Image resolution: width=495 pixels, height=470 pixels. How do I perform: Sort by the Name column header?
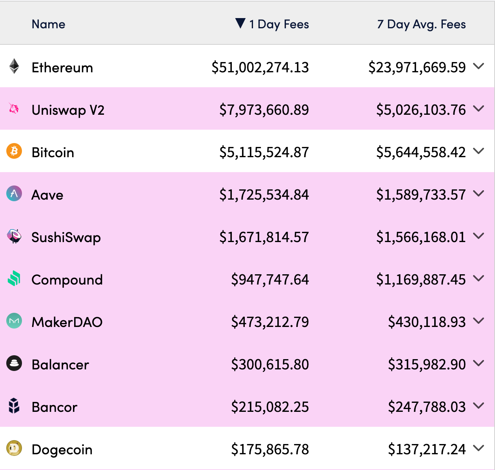point(49,24)
